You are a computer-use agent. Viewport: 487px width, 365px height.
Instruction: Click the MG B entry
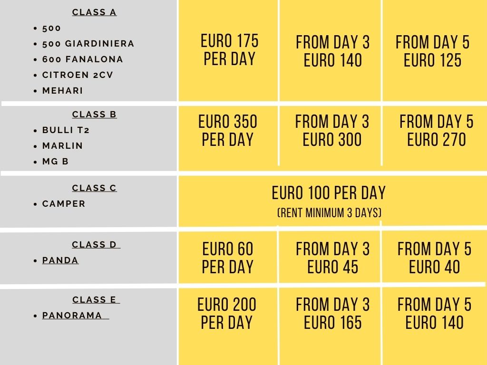[55, 162]
